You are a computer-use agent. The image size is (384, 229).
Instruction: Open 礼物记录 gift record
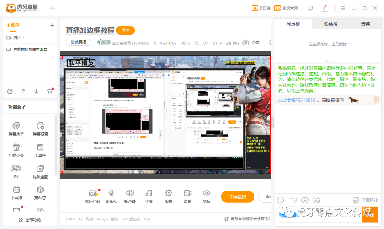point(16,150)
